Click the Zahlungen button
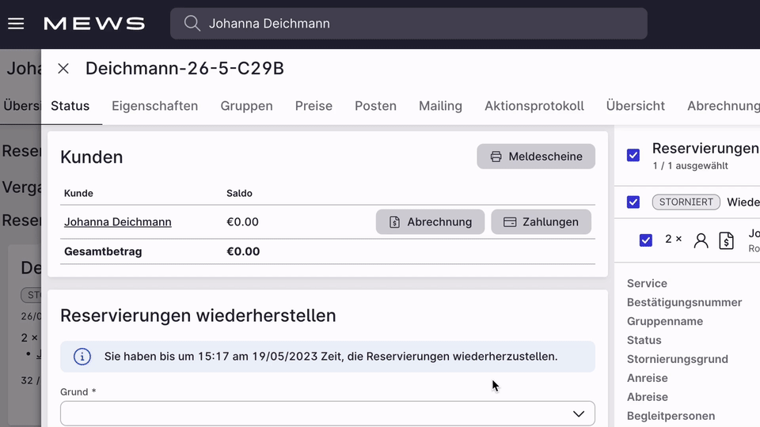The image size is (760, 427). coord(541,221)
